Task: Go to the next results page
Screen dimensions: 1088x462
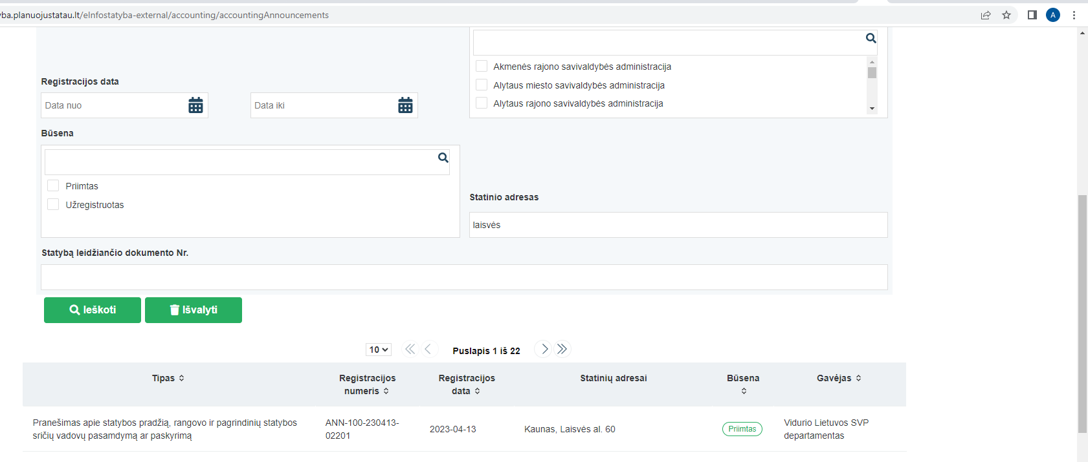Action: 544,350
